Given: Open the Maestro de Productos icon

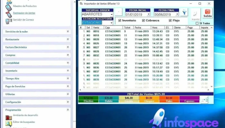Looking at the screenshot, I should 8,7.
